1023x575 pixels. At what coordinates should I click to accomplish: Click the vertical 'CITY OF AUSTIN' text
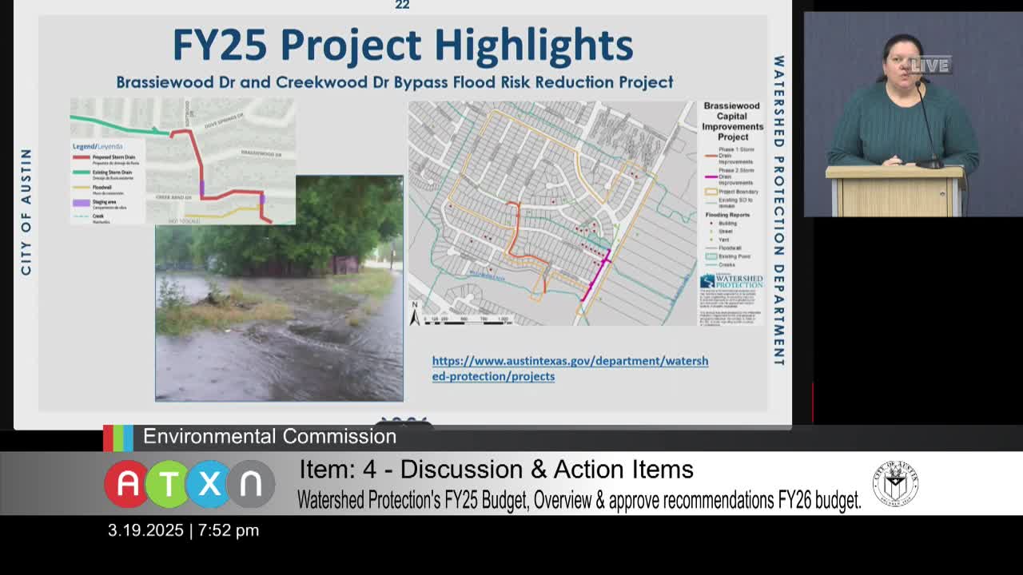pos(26,212)
